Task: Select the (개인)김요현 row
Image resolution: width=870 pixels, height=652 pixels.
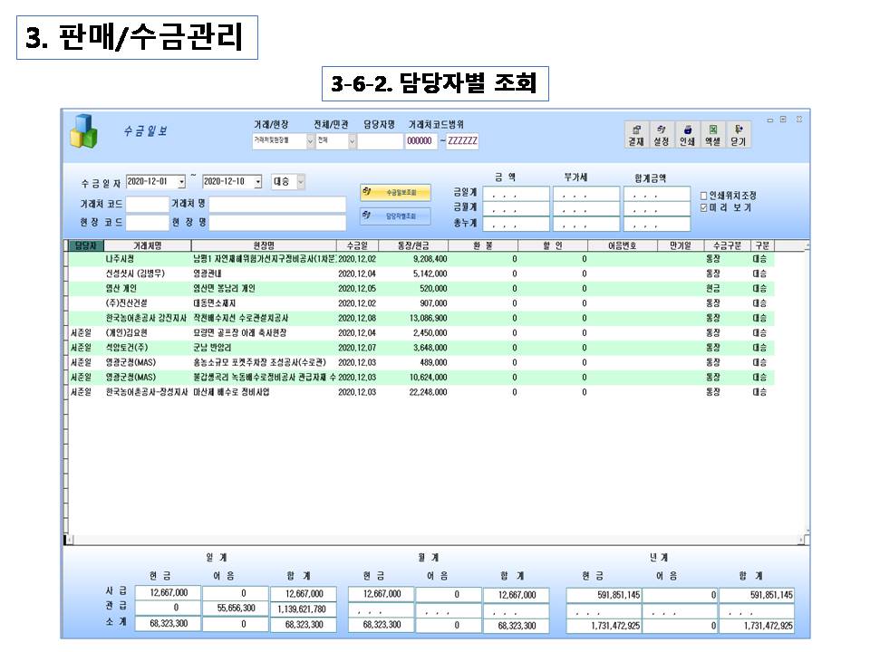Action: pyautogui.click(x=421, y=333)
